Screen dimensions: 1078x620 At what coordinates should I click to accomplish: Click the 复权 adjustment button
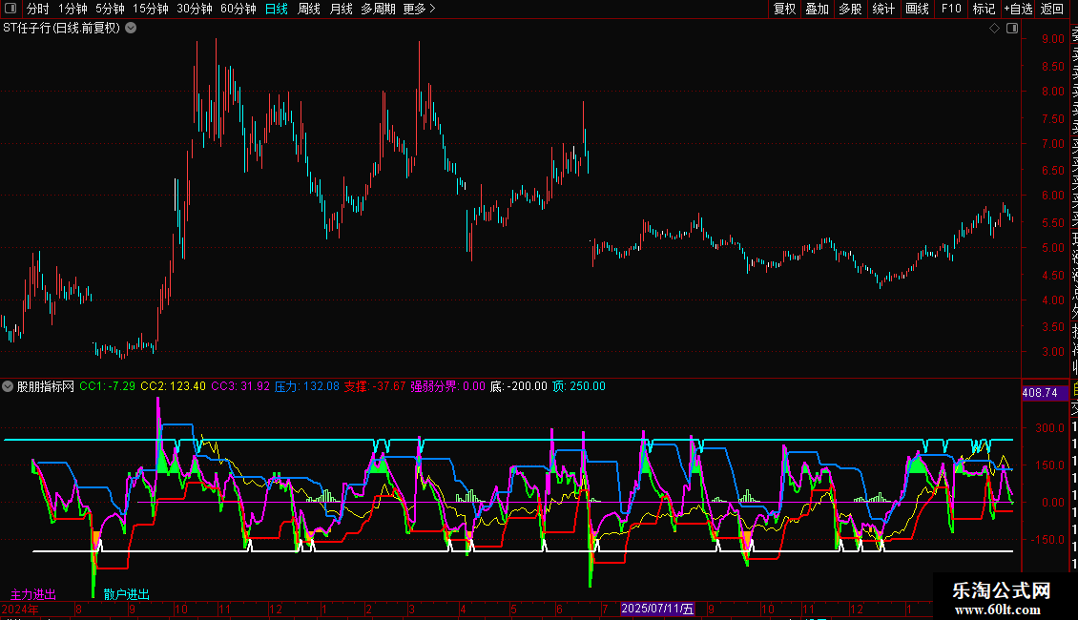[x=784, y=9]
